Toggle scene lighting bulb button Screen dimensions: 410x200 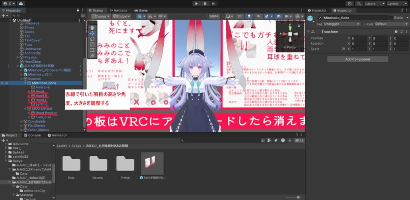click(x=249, y=16)
